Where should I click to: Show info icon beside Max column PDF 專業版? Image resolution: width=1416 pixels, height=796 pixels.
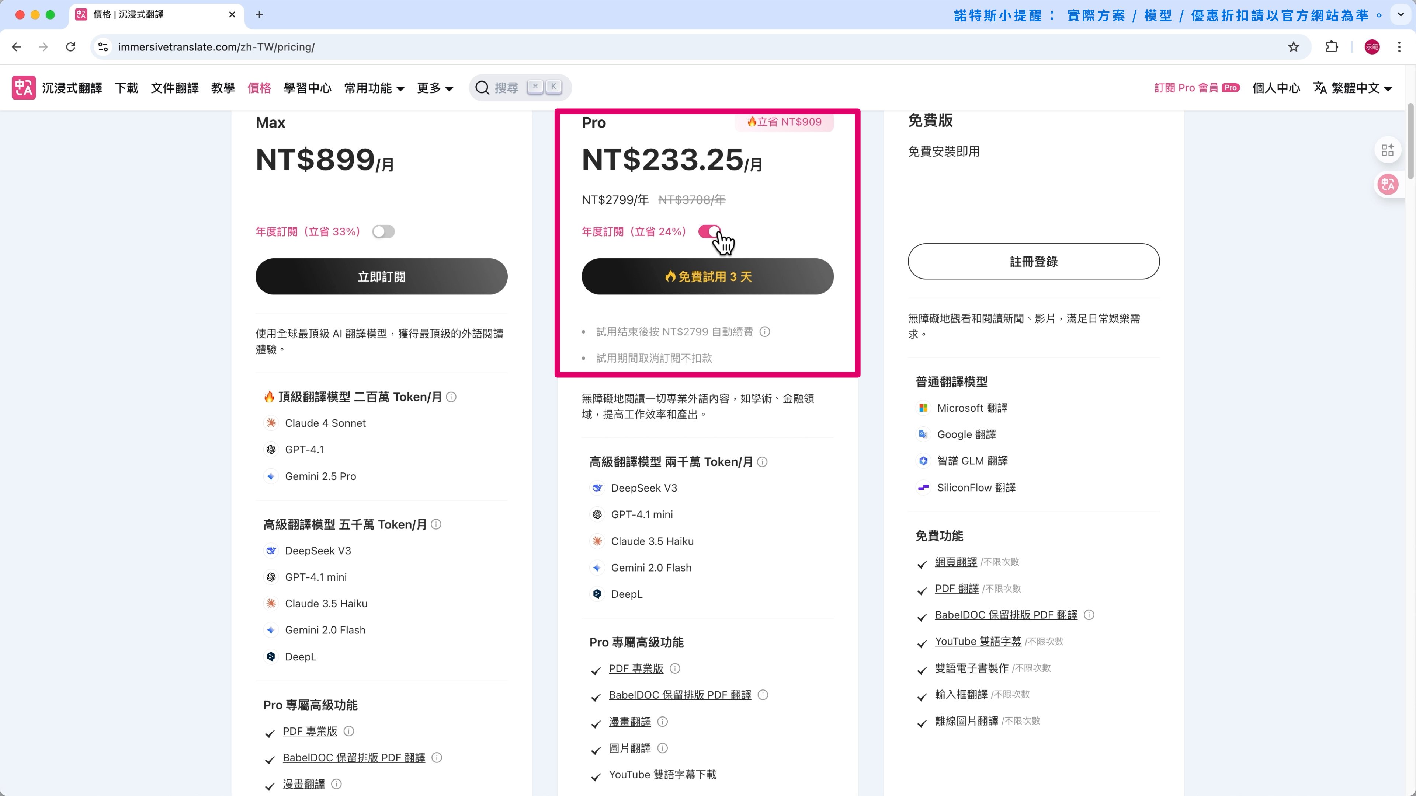coord(348,731)
